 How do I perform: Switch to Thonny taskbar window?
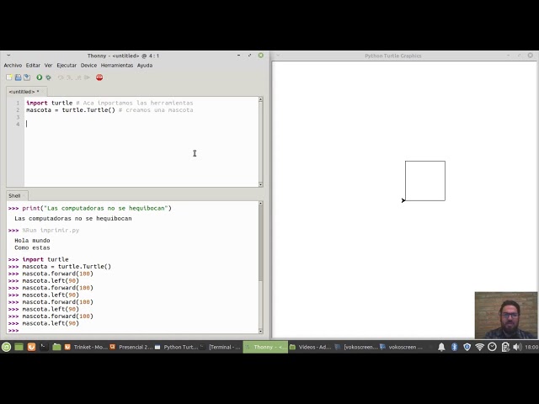click(x=265, y=347)
